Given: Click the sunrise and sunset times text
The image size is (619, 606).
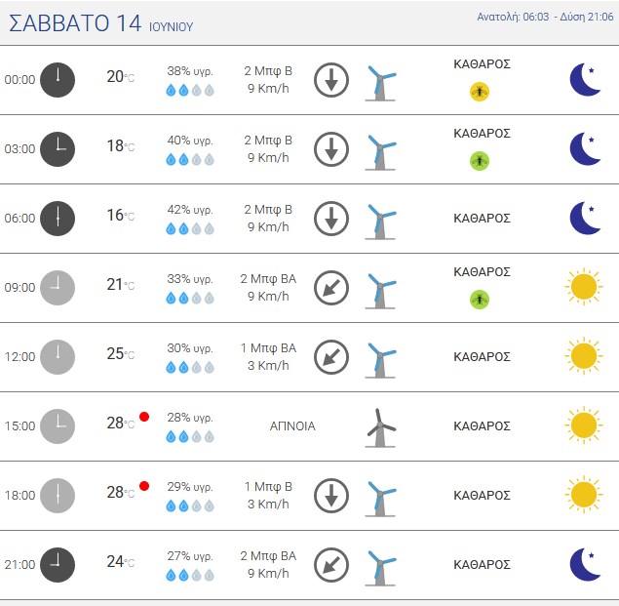Looking at the screenshot, I should pyautogui.click(x=545, y=17).
